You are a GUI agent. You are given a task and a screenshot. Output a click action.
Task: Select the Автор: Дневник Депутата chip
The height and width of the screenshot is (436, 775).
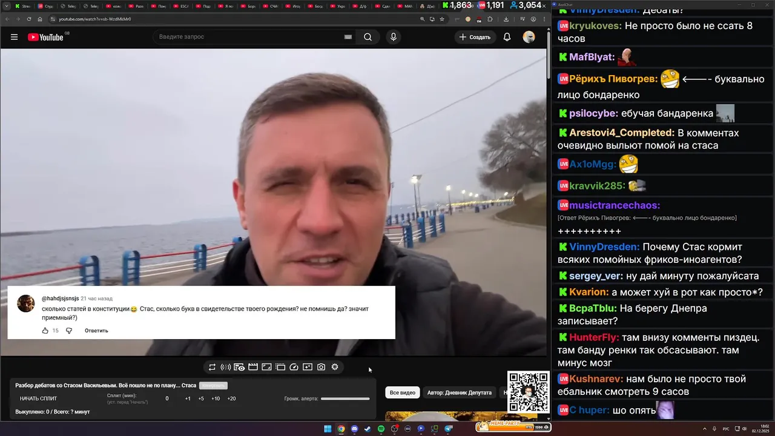coord(460,392)
